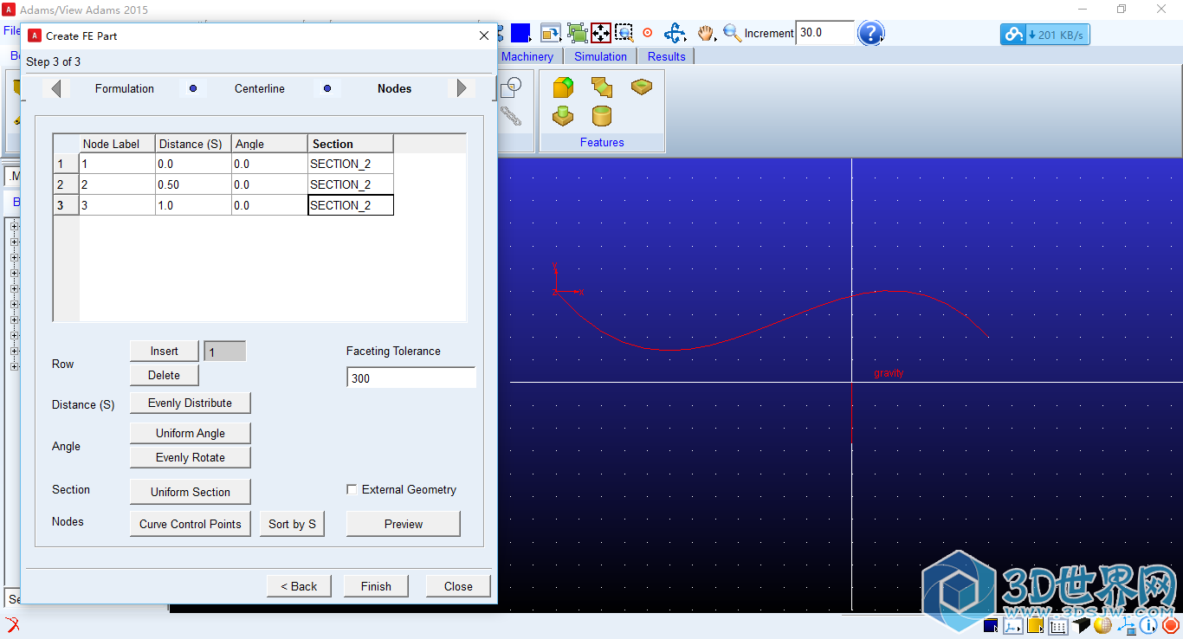Click the dark blue window background icon
The width and height of the screenshot is (1183, 639).
[991, 625]
